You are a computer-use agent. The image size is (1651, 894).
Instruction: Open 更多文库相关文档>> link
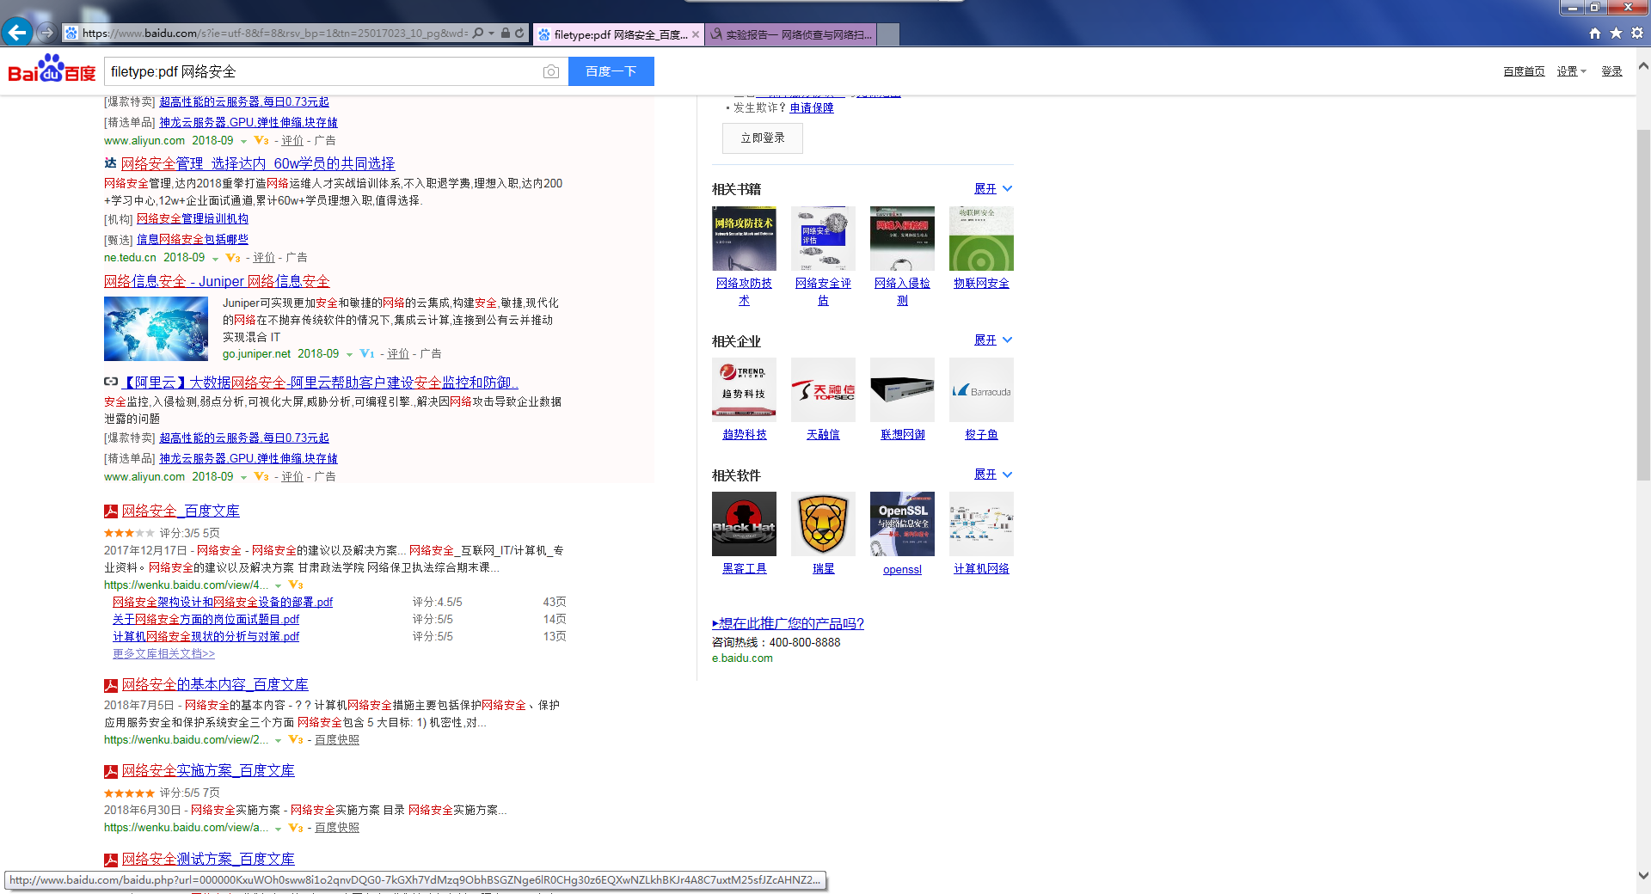(x=163, y=654)
